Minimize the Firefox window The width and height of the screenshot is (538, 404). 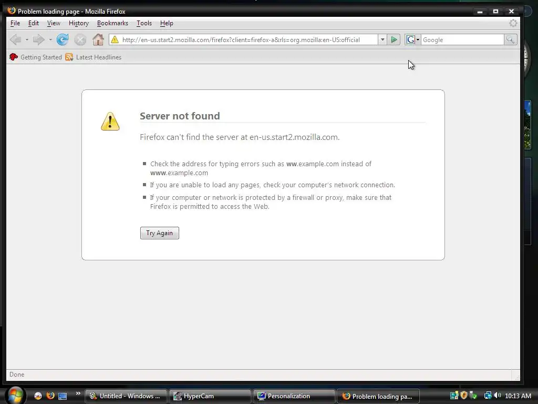480,12
